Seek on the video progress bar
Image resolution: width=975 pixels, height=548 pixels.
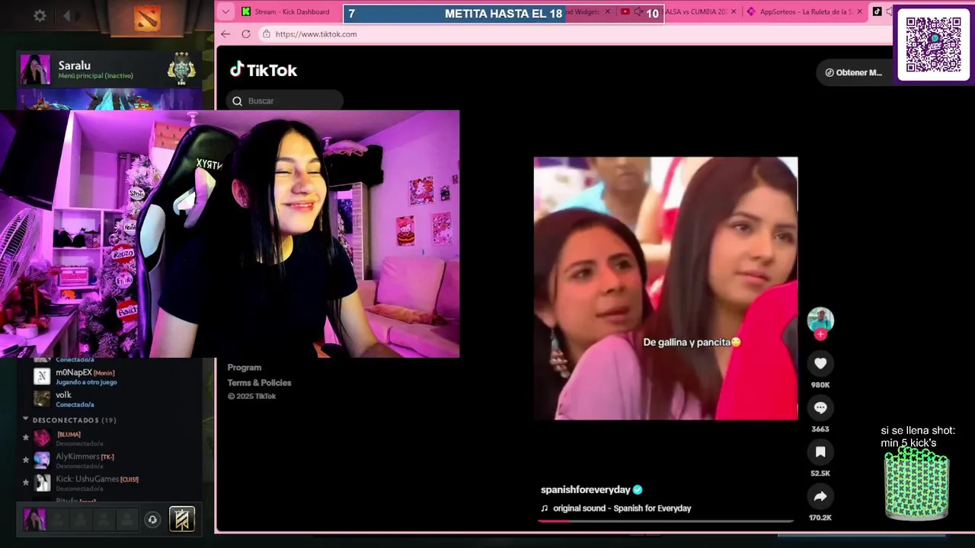666,521
